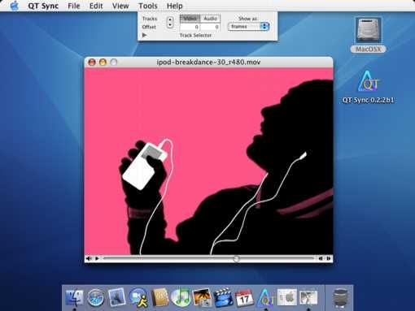Open the View menu

[x=120, y=6]
